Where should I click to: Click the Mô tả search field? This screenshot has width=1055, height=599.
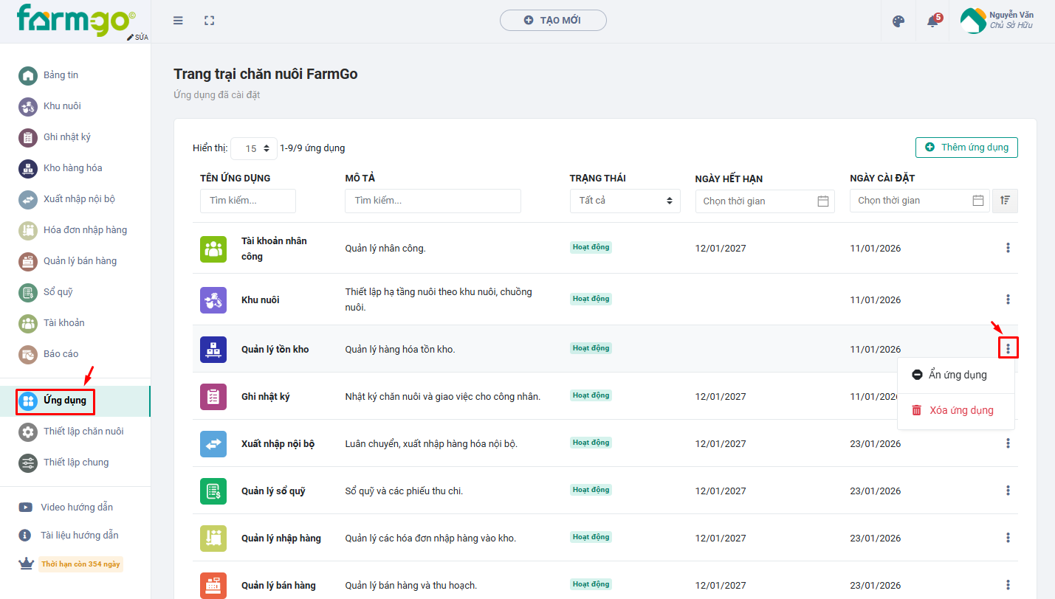tap(433, 201)
